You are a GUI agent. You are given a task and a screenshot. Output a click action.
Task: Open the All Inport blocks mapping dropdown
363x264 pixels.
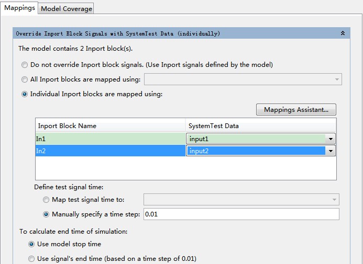tap(336, 79)
